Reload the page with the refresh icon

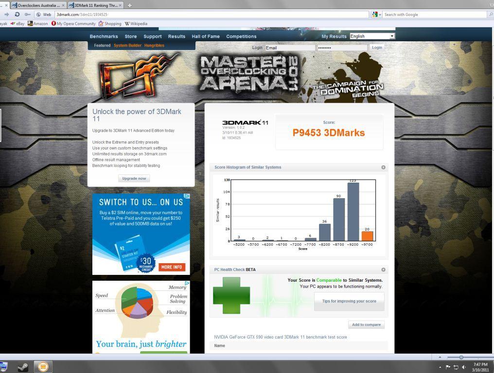17,15
